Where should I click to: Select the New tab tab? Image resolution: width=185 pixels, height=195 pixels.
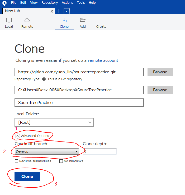click(29, 11)
